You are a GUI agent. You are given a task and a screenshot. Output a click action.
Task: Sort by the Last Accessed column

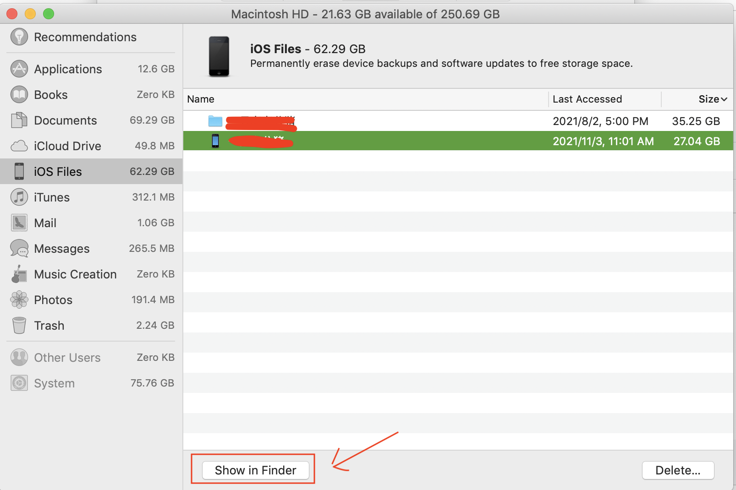[588, 99]
